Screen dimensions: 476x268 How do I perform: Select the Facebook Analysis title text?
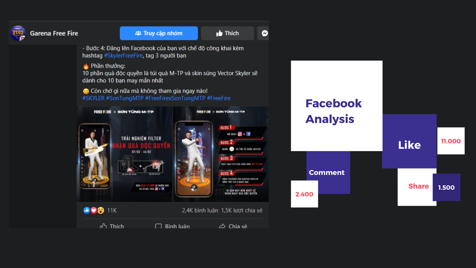333,111
